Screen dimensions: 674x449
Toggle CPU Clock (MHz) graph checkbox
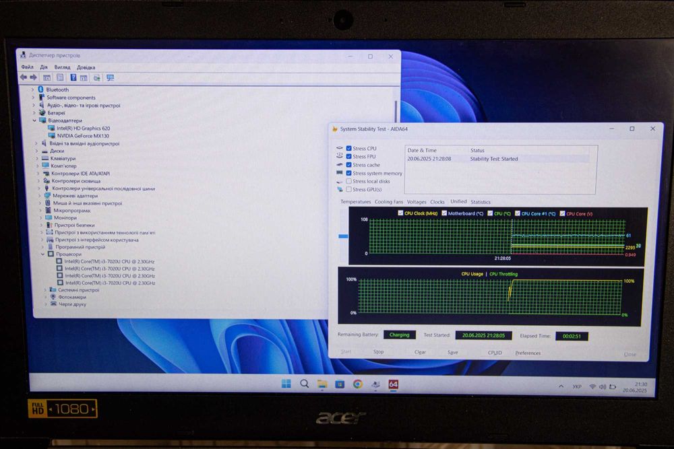coord(400,213)
